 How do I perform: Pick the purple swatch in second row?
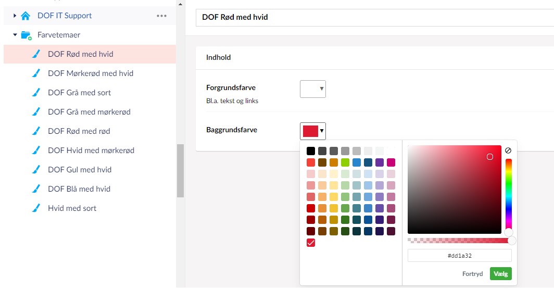click(x=380, y=162)
